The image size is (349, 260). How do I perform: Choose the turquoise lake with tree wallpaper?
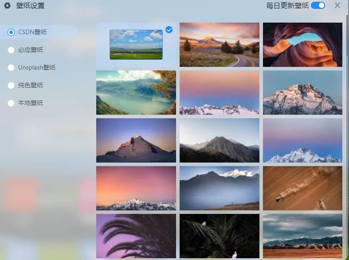136,93
